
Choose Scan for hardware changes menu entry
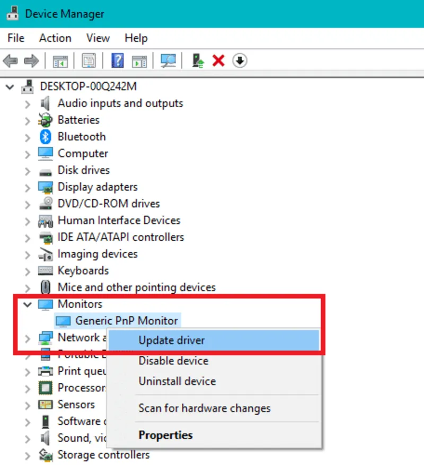214,408
